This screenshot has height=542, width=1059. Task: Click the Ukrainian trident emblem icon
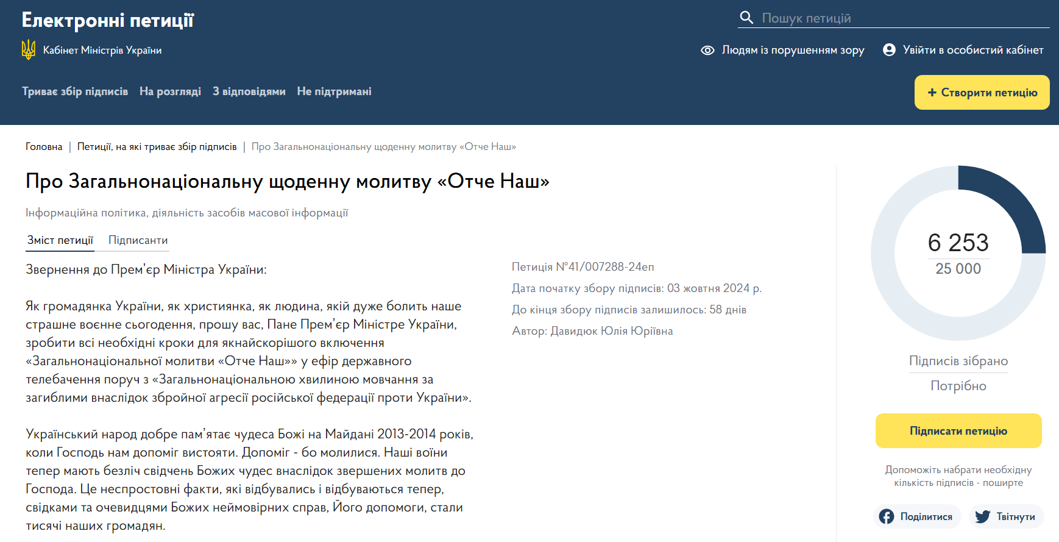coord(29,50)
